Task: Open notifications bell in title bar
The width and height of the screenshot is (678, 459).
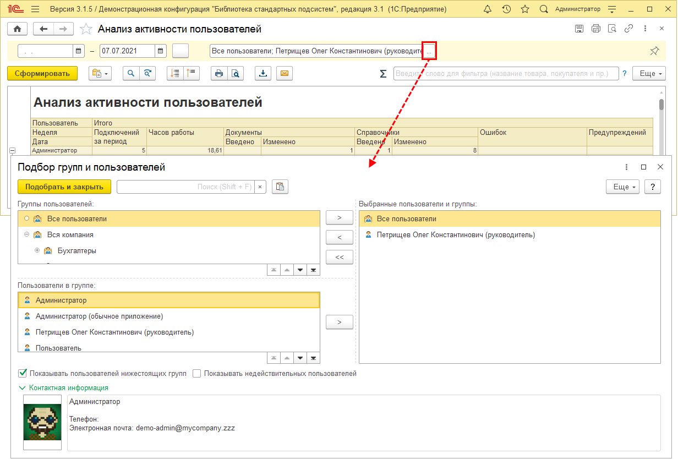Action: coord(488,9)
